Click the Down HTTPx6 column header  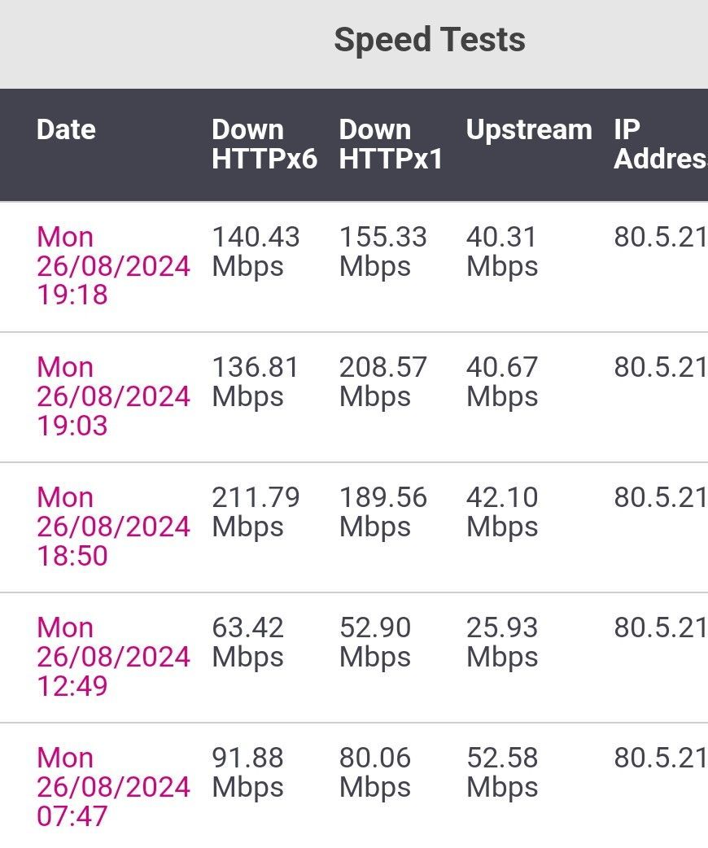point(264,144)
